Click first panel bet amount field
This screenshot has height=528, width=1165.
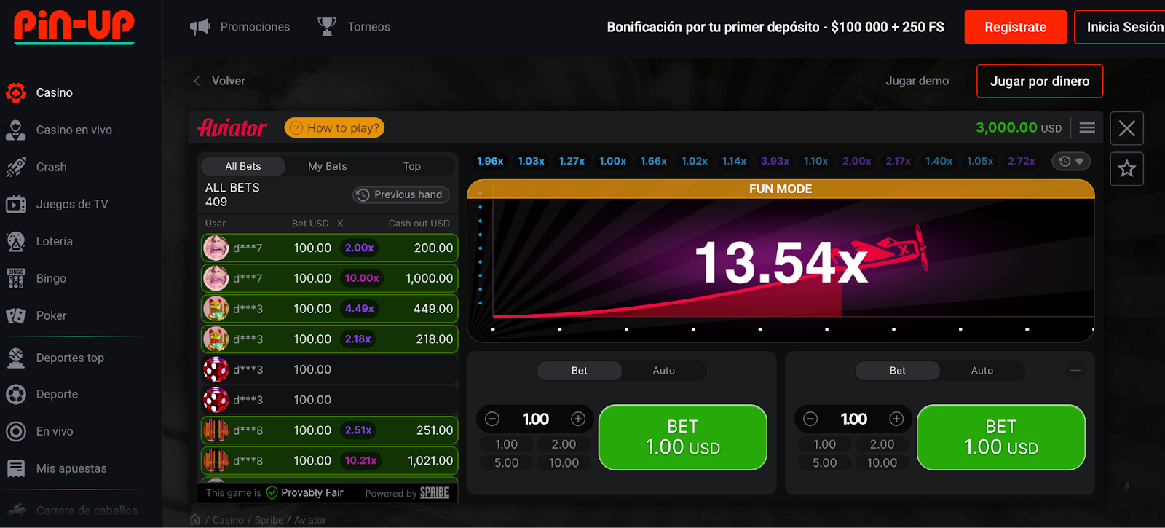(x=535, y=419)
